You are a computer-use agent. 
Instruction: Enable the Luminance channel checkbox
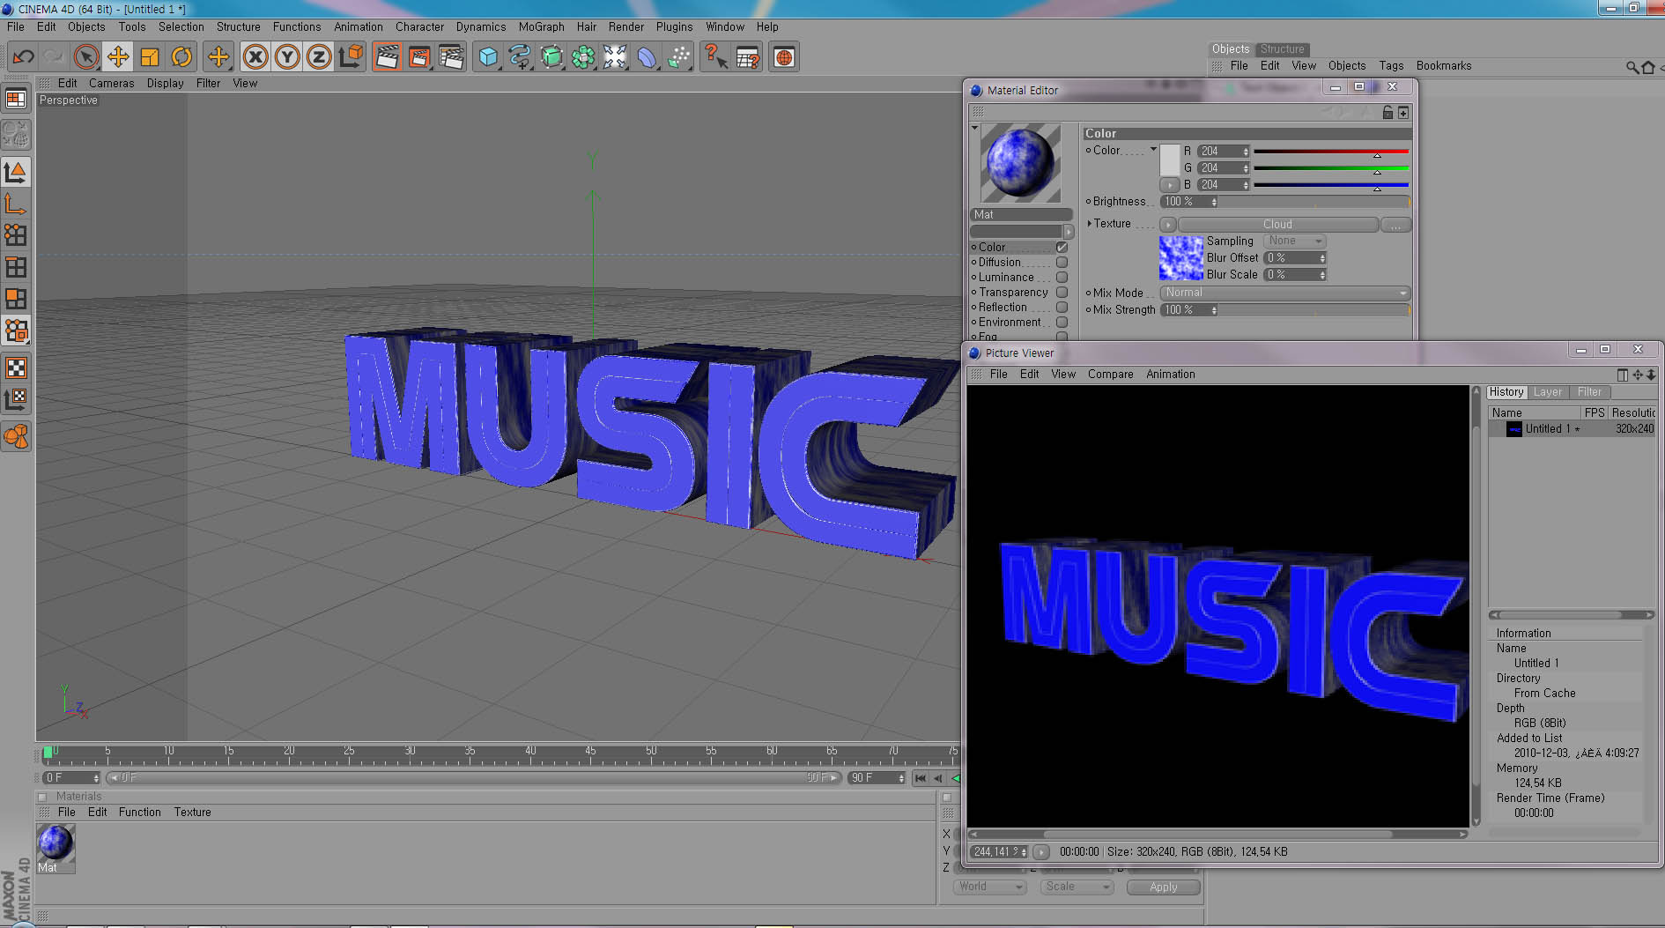pyautogui.click(x=1062, y=278)
